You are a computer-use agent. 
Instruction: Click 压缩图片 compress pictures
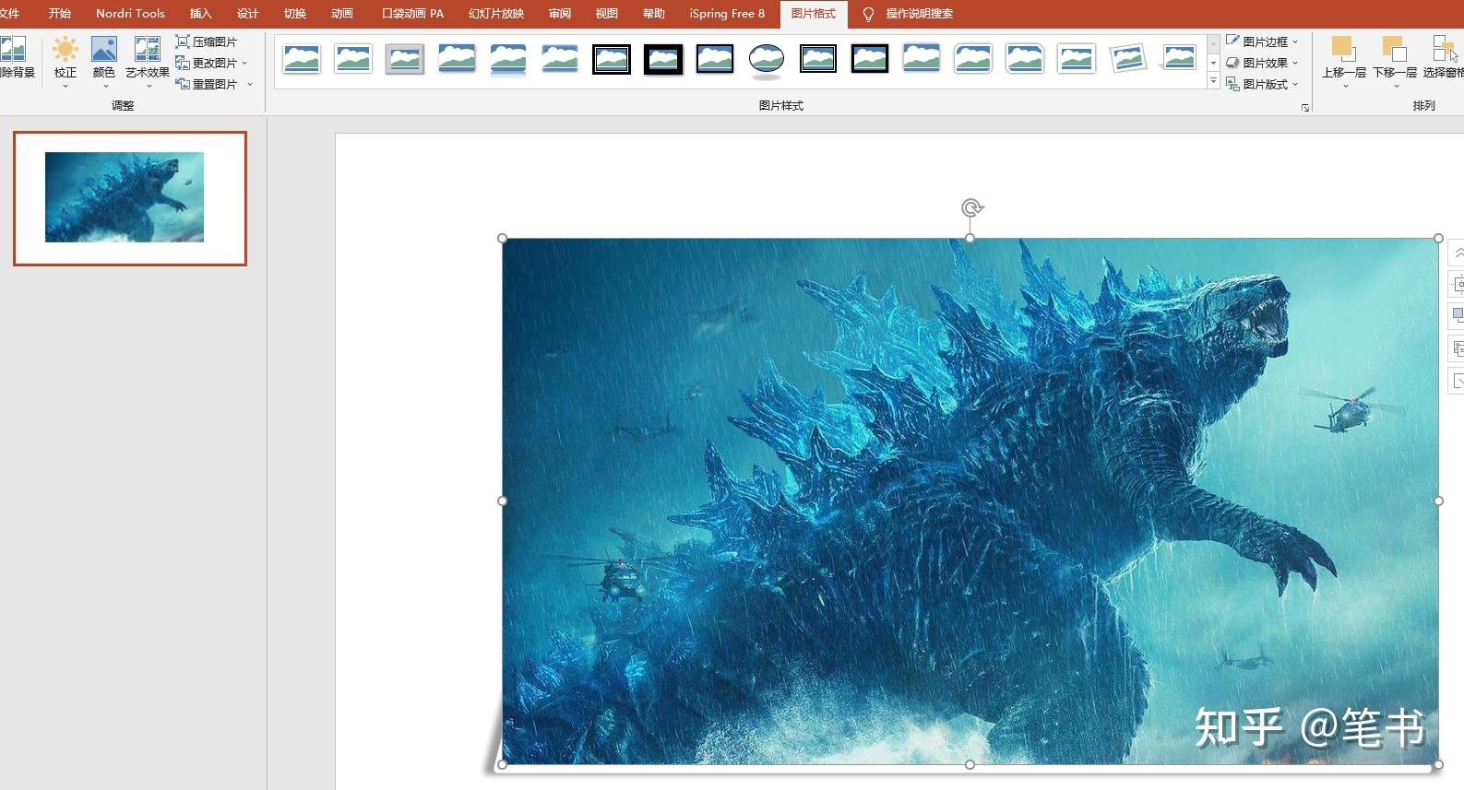tap(207, 41)
